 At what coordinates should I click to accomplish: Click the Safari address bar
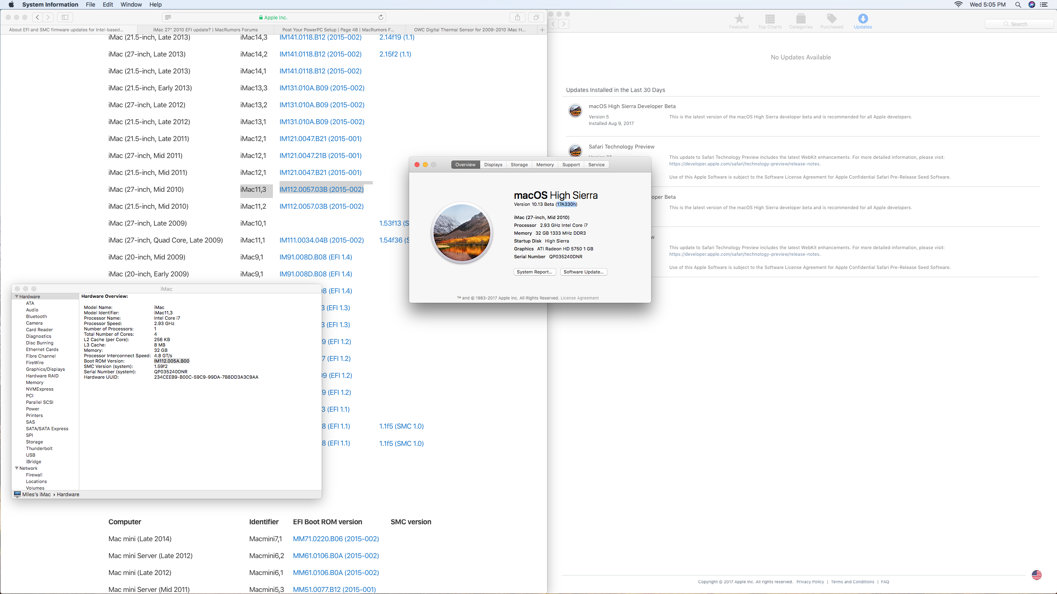point(274,17)
